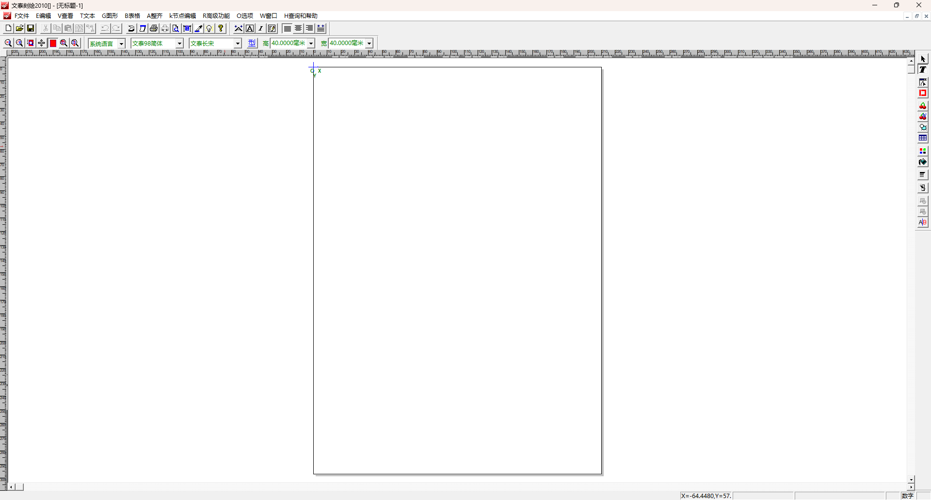Click the width value input field

[347, 44]
